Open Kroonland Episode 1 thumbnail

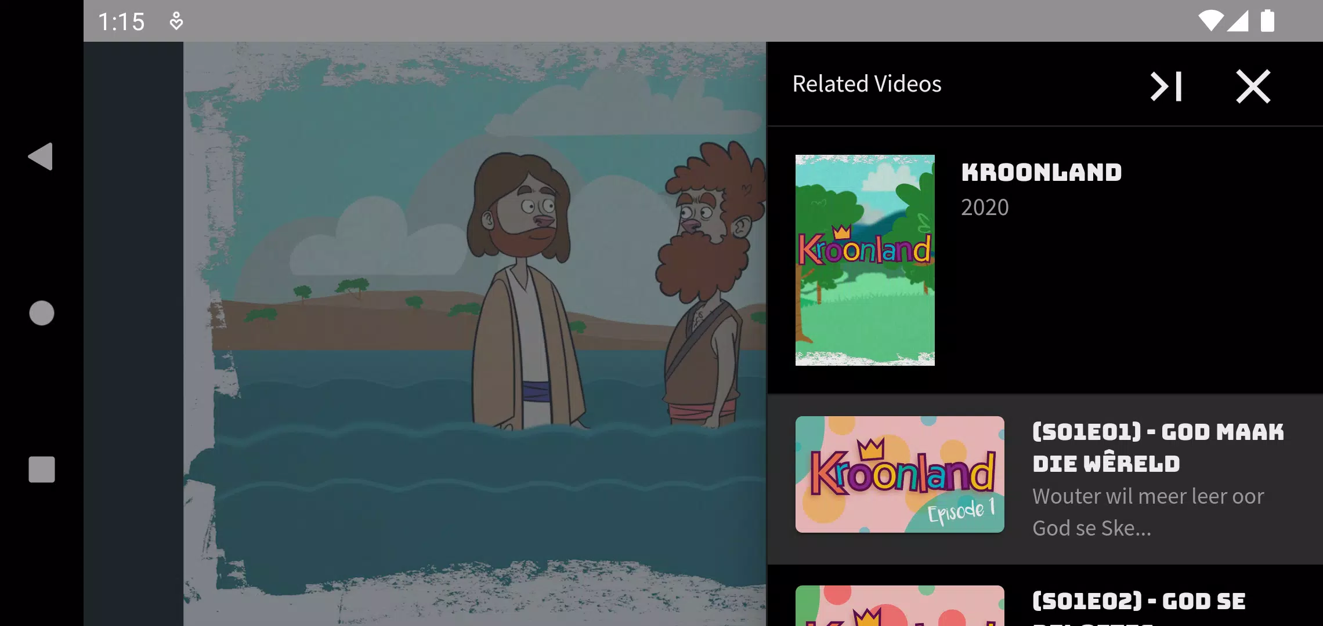(899, 474)
